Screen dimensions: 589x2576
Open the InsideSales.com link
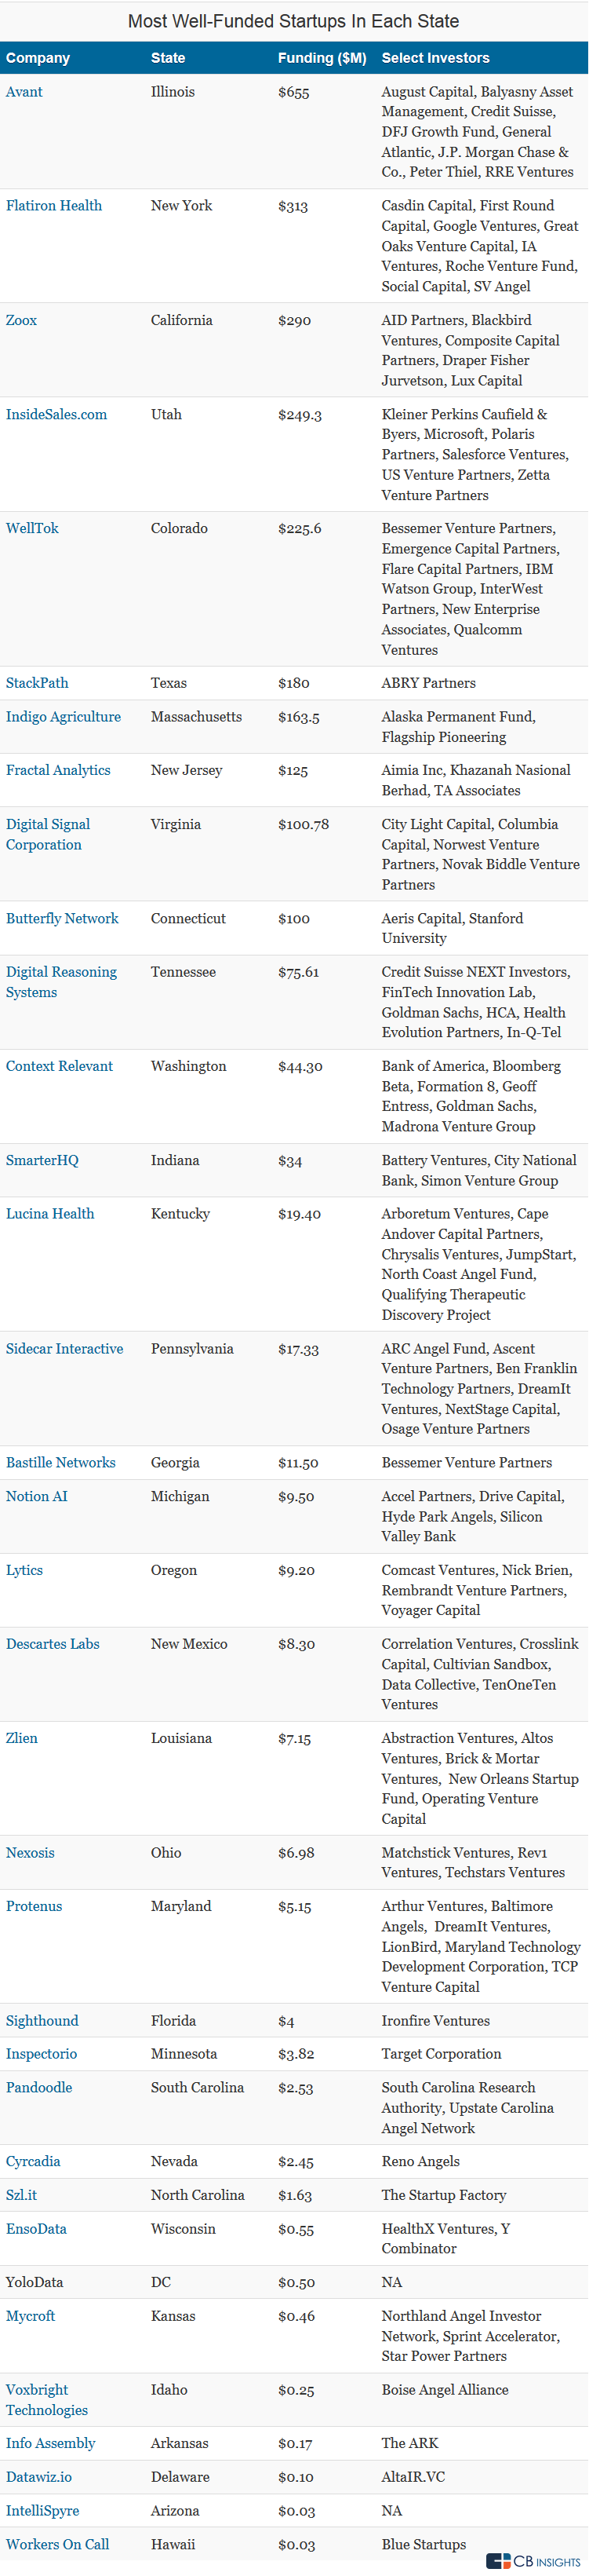click(56, 415)
